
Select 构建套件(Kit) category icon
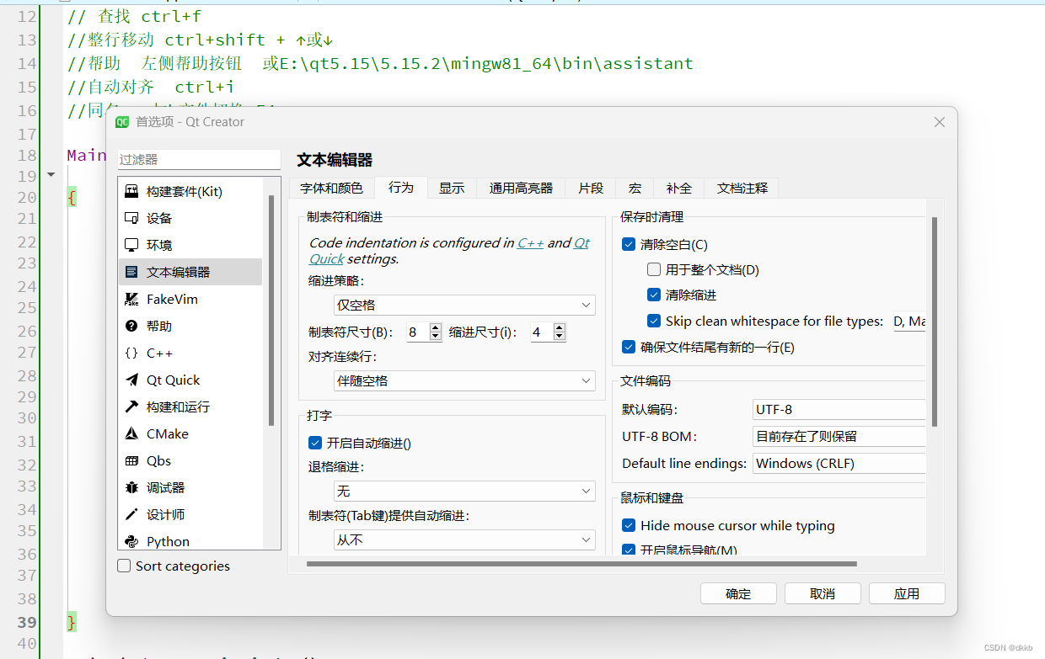click(x=131, y=191)
